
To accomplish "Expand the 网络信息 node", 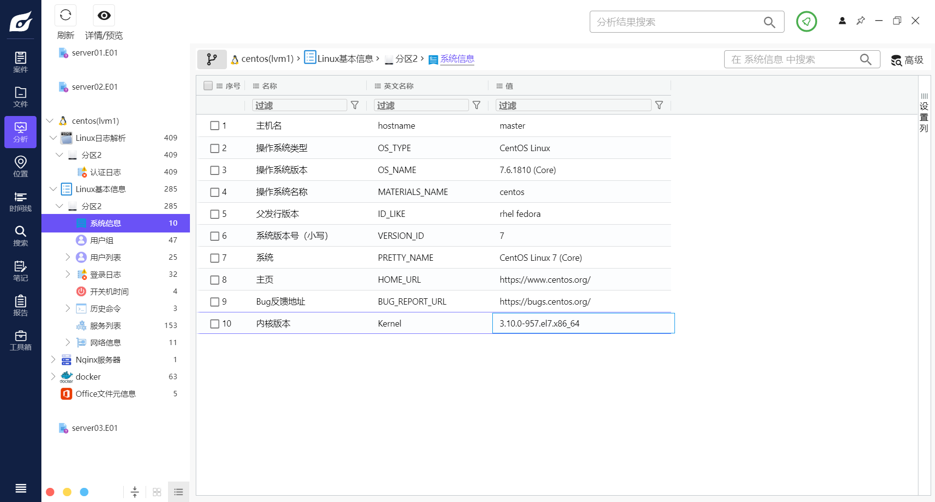I will pyautogui.click(x=68, y=342).
